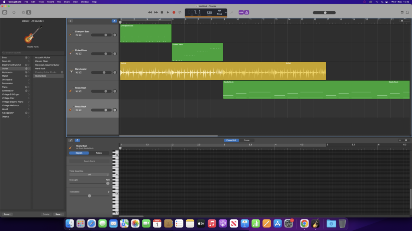Select the Notes tab in editor

(99, 153)
